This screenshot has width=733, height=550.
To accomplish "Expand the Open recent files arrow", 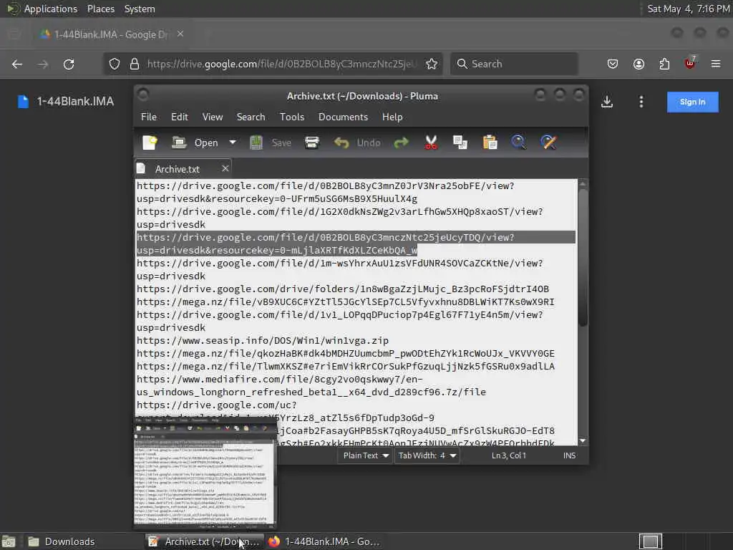I will click(233, 143).
